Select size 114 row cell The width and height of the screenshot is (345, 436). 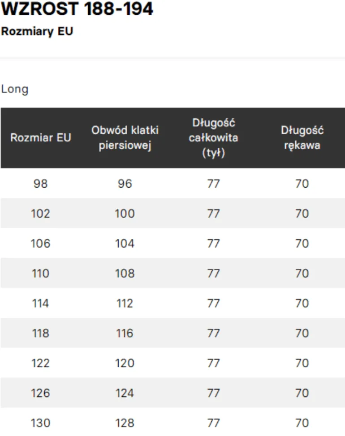coord(40,304)
